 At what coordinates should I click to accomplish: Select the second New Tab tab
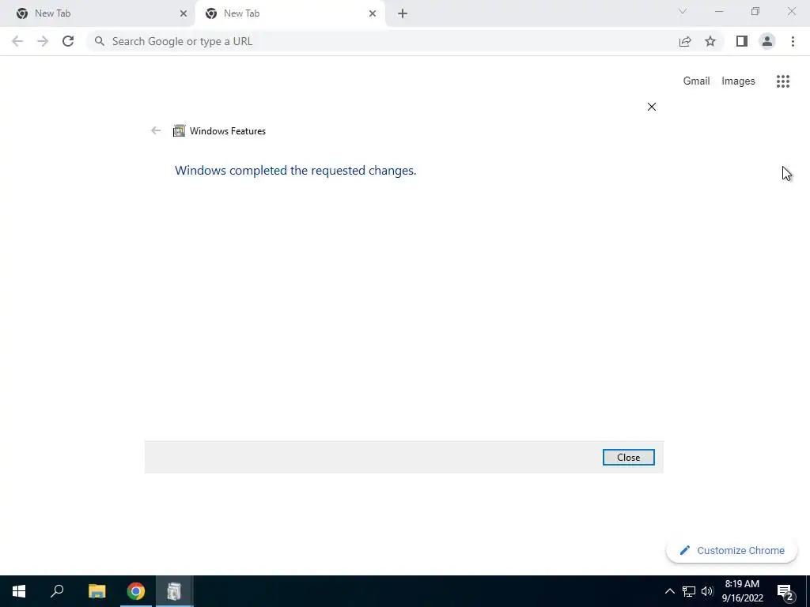[290, 13]
